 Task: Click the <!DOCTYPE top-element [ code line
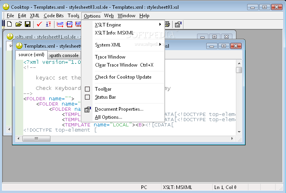[60, 130]
